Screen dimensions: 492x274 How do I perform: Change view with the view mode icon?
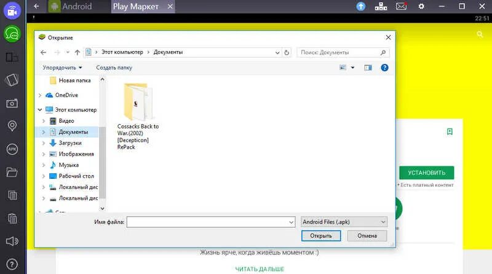343,68
